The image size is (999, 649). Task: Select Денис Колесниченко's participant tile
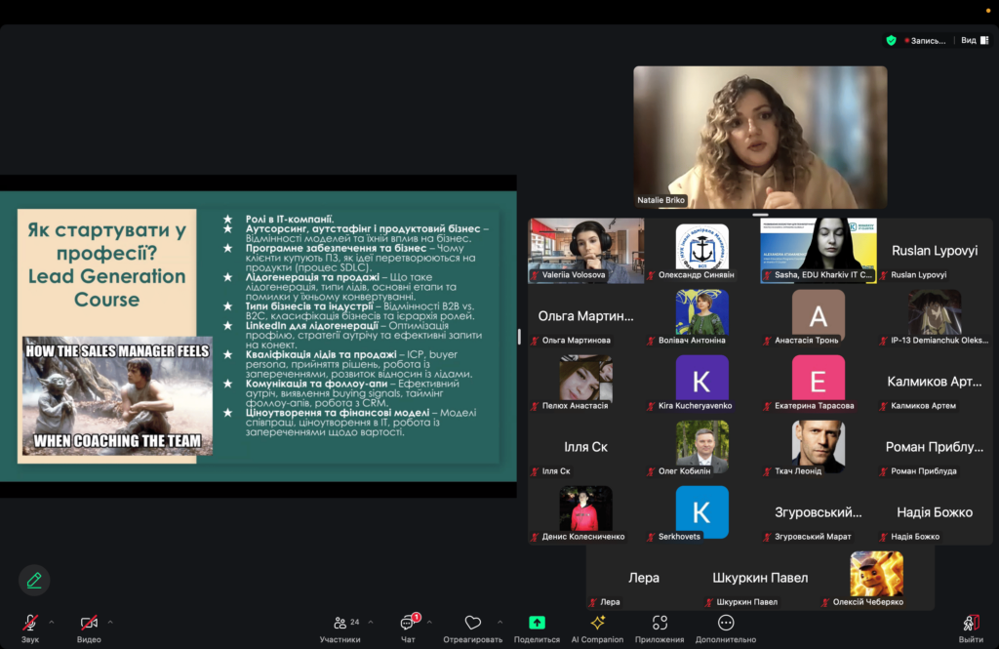click(586, 512)
